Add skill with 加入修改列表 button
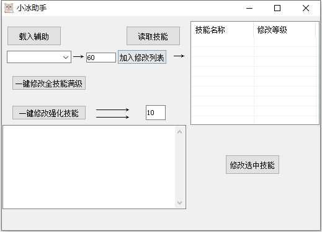This screenshot has height=232, width=322. [142, 57]
